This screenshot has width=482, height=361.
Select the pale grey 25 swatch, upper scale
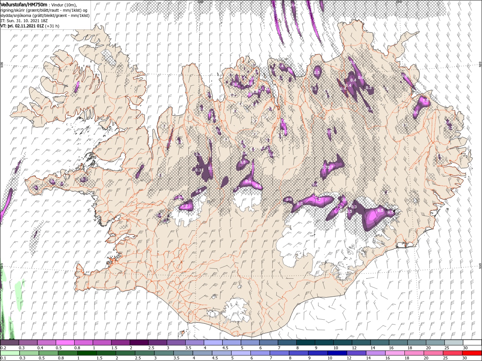click(454, 342)
